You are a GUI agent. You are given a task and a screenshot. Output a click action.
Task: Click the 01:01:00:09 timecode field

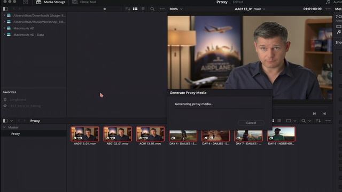[x=312, y=9]
